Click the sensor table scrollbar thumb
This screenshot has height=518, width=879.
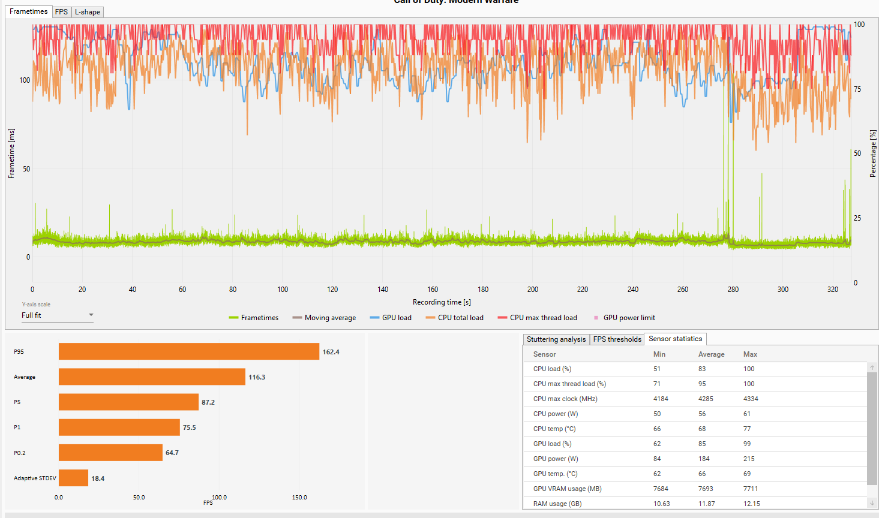tap(872, 428)
